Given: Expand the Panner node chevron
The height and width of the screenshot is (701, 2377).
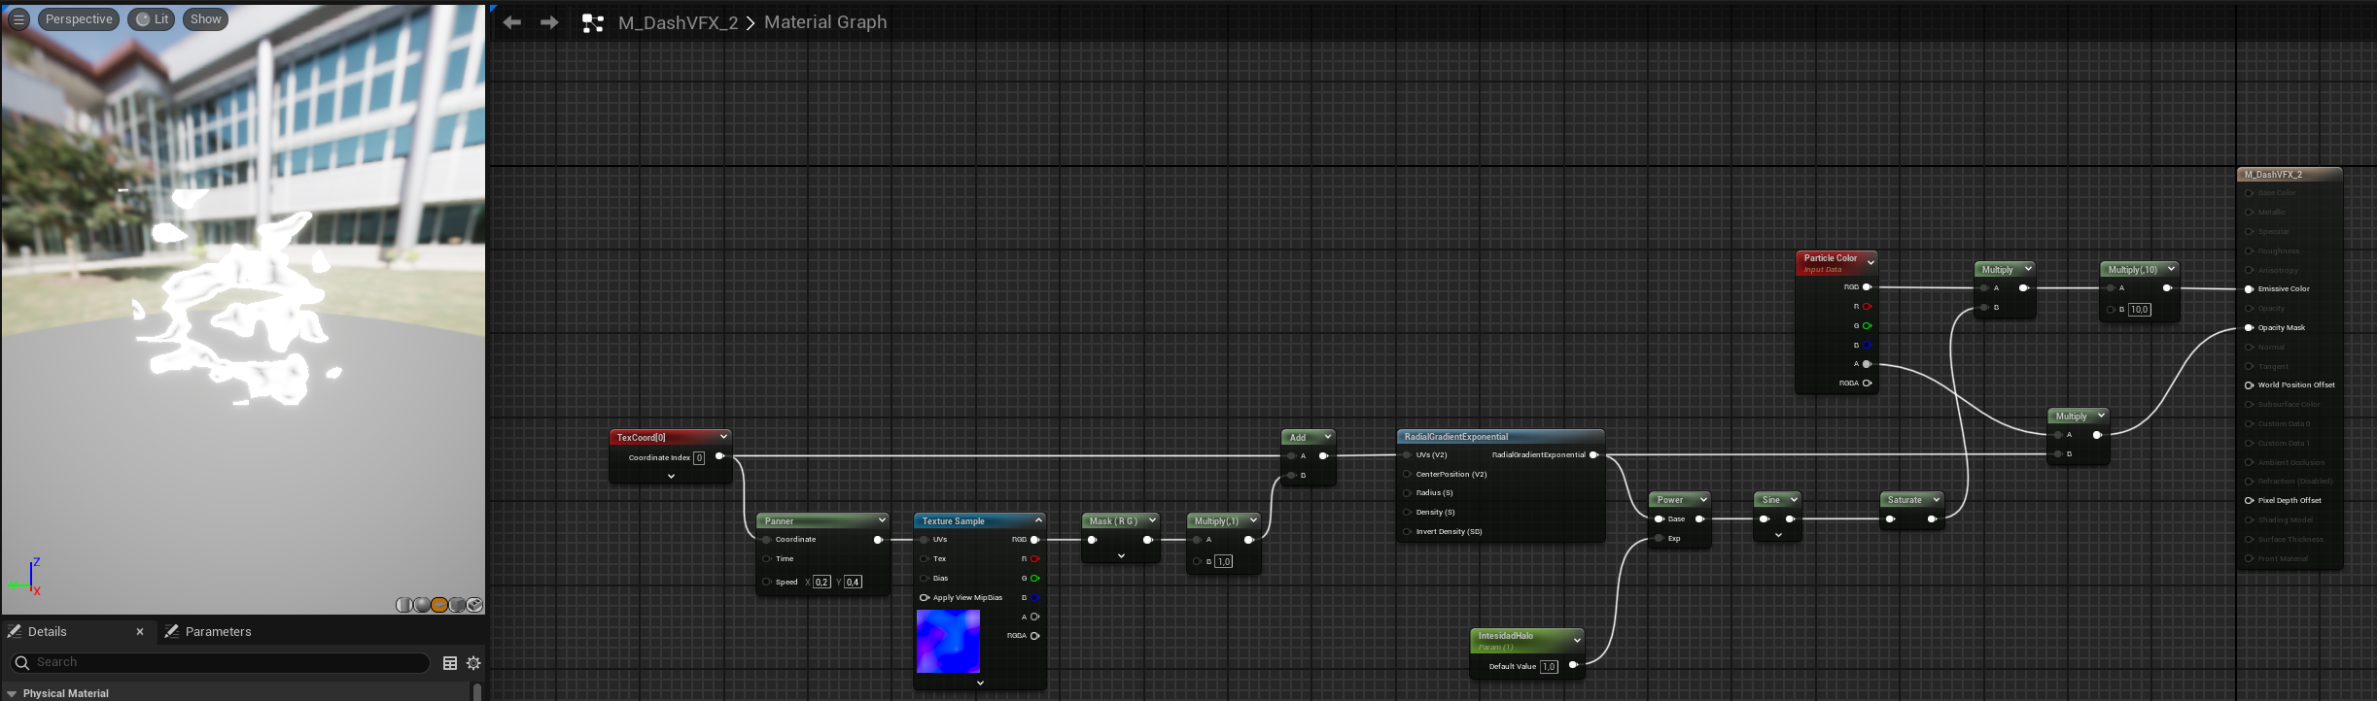Looking at the screenshot, I should tap(882, 520).
